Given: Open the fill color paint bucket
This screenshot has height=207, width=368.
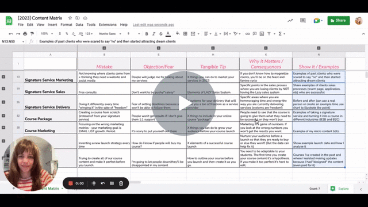Looking at the screenshot, I should pos(178,33).
